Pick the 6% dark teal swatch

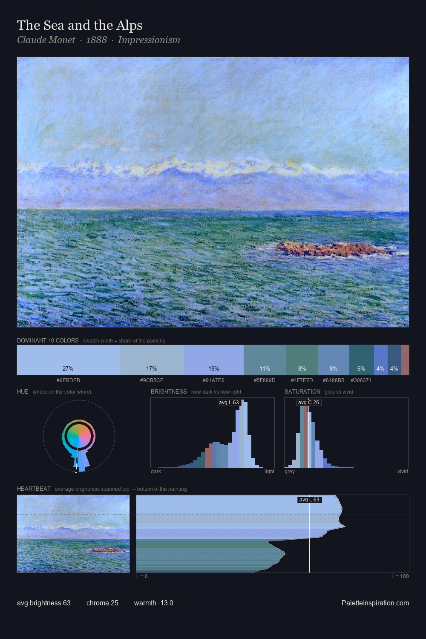(x=361, y=360)
